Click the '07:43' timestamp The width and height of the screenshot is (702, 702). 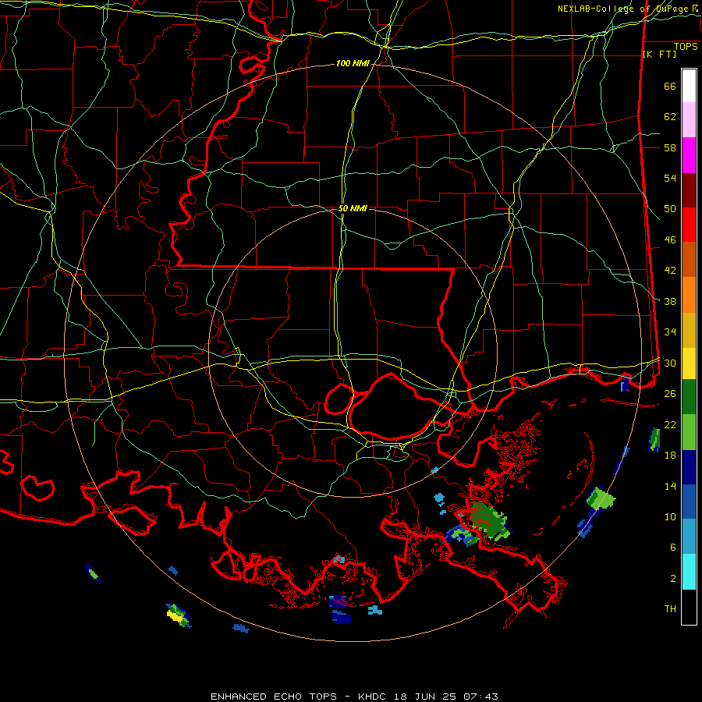(480, 697)
